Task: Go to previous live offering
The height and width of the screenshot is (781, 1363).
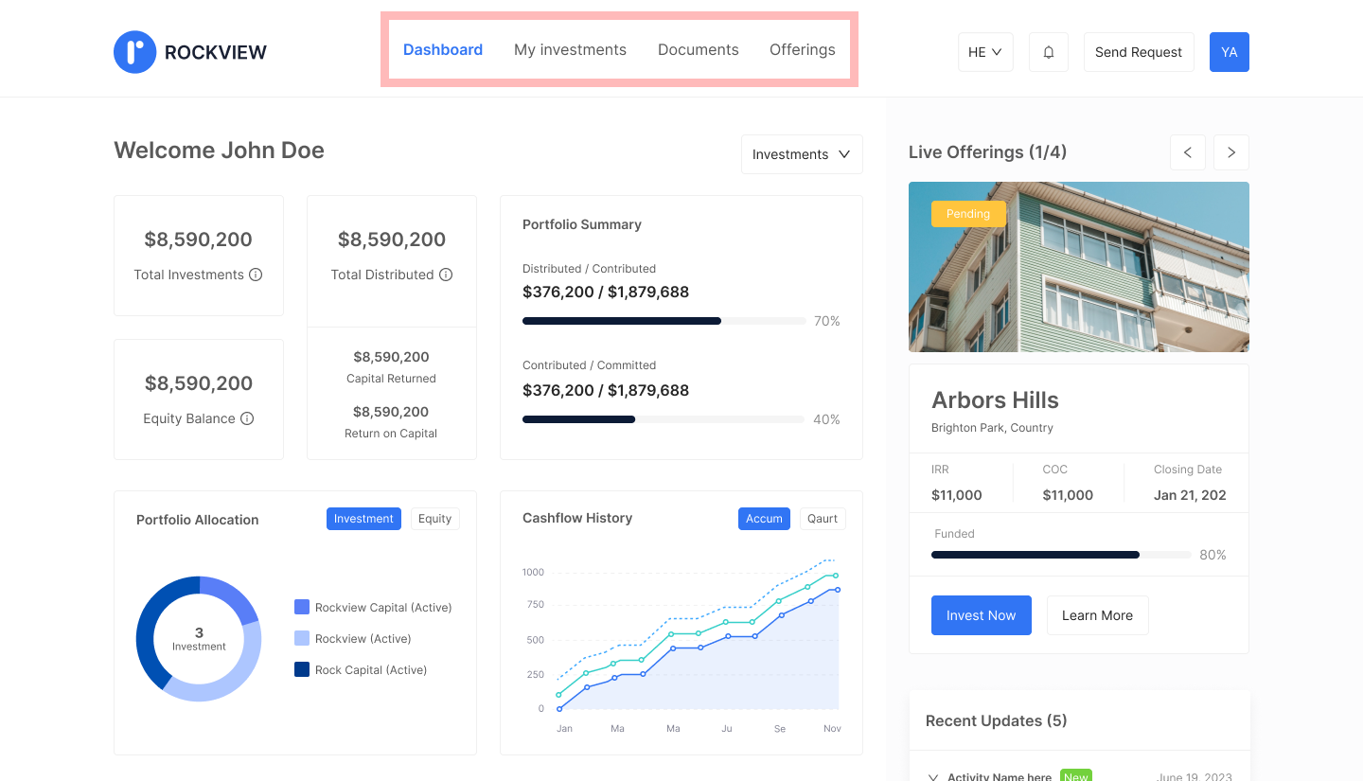Action: point(1188,152)
